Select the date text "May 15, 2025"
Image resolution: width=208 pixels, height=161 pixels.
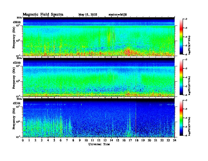(x=88, y=14)
